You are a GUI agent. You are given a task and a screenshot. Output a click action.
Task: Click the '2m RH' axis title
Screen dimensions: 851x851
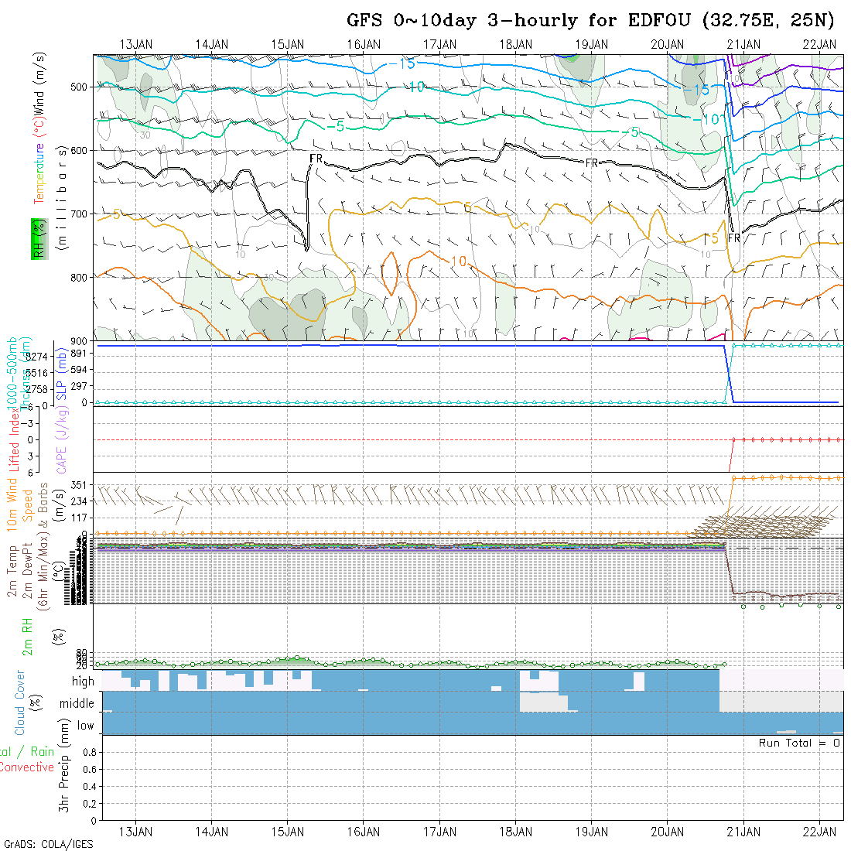click(26, 635)
